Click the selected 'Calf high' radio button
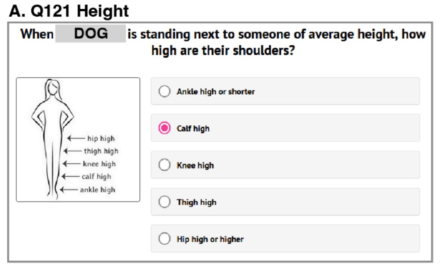Image resolution: width=440 pixels, height=269 pixels. point(164,128)
